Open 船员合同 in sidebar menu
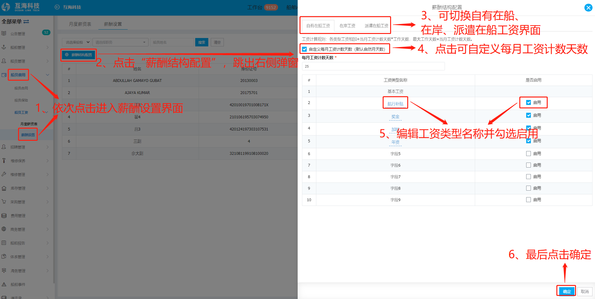Screen dimensions: 595x299 (x=21, y=88)
